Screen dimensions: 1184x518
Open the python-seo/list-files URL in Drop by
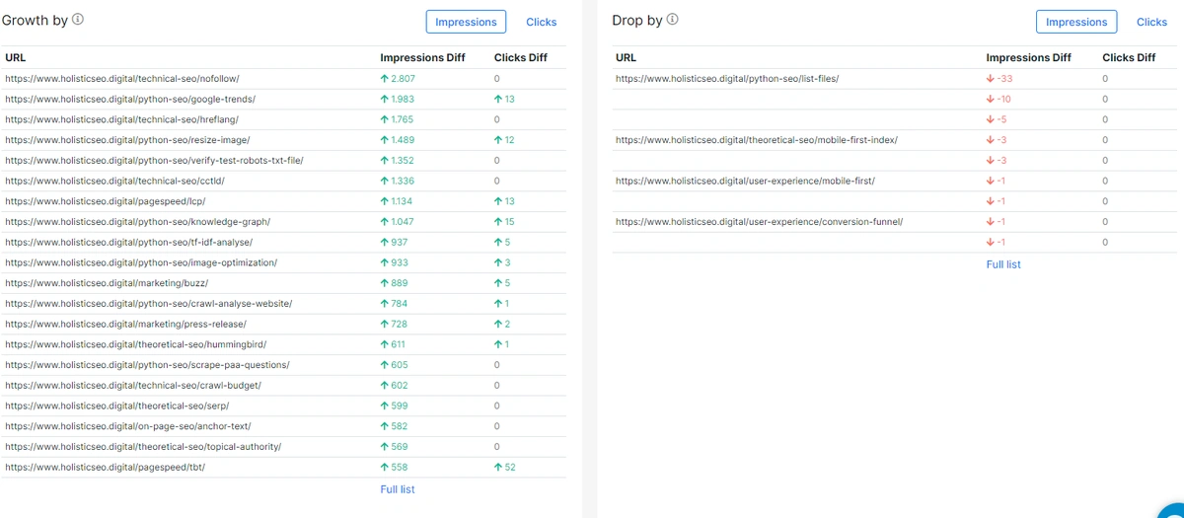coord(726,78)
